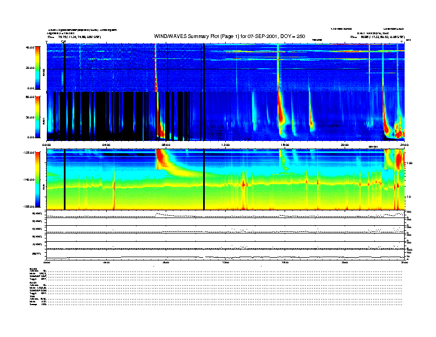
Task: Click the 00:00 label below RAD1 panel
Action: (x=46, y=145)
